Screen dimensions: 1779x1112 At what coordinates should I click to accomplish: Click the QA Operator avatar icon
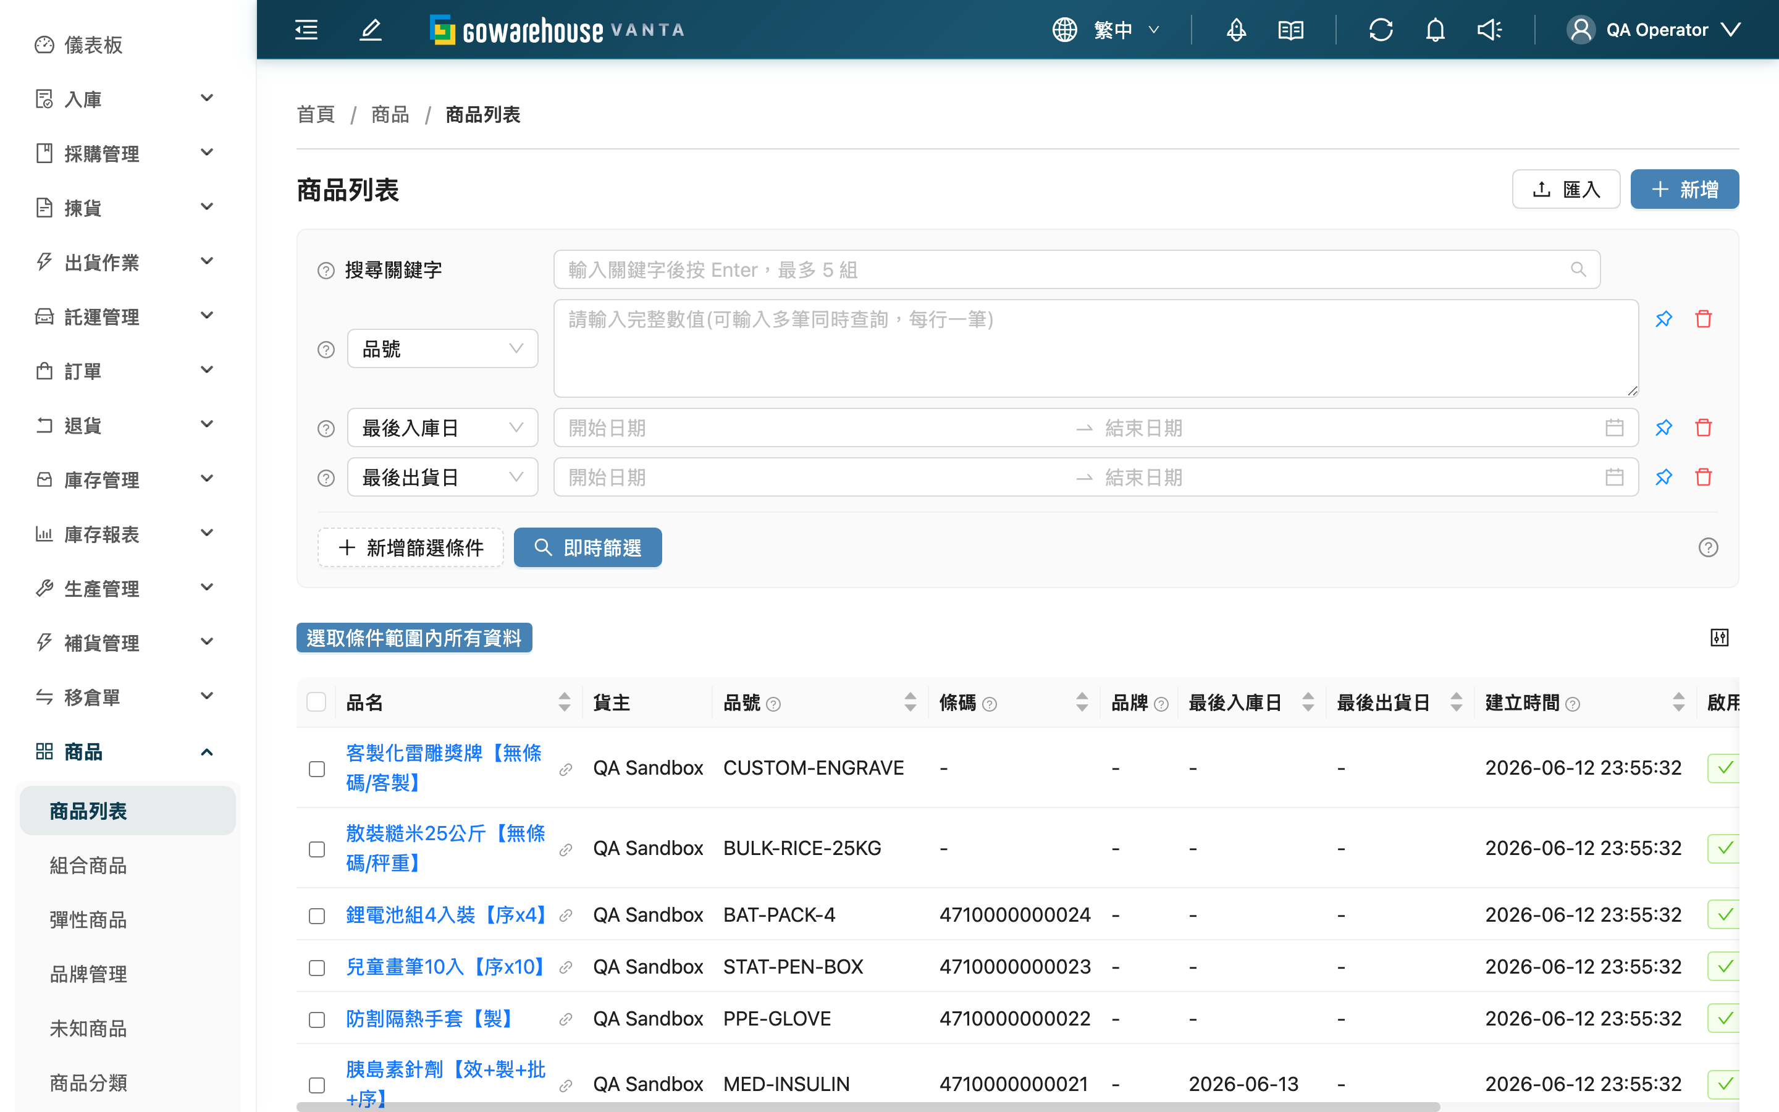point(1581,30)
